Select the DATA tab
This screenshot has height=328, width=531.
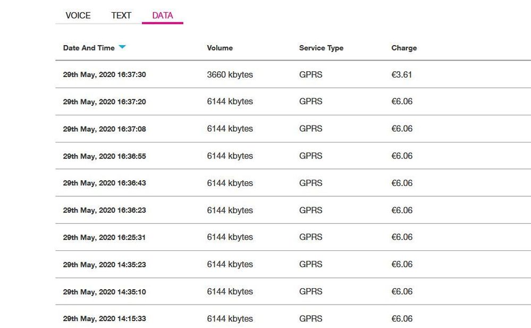[x=163, y=15]
